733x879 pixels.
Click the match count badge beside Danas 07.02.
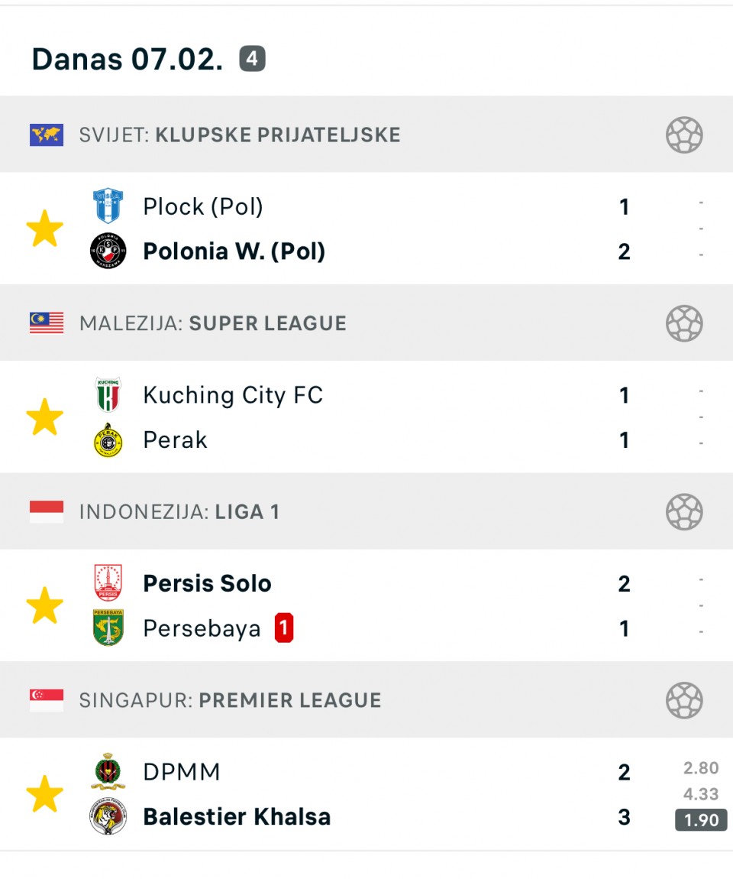pyautogui.click(x=252, y=59)
